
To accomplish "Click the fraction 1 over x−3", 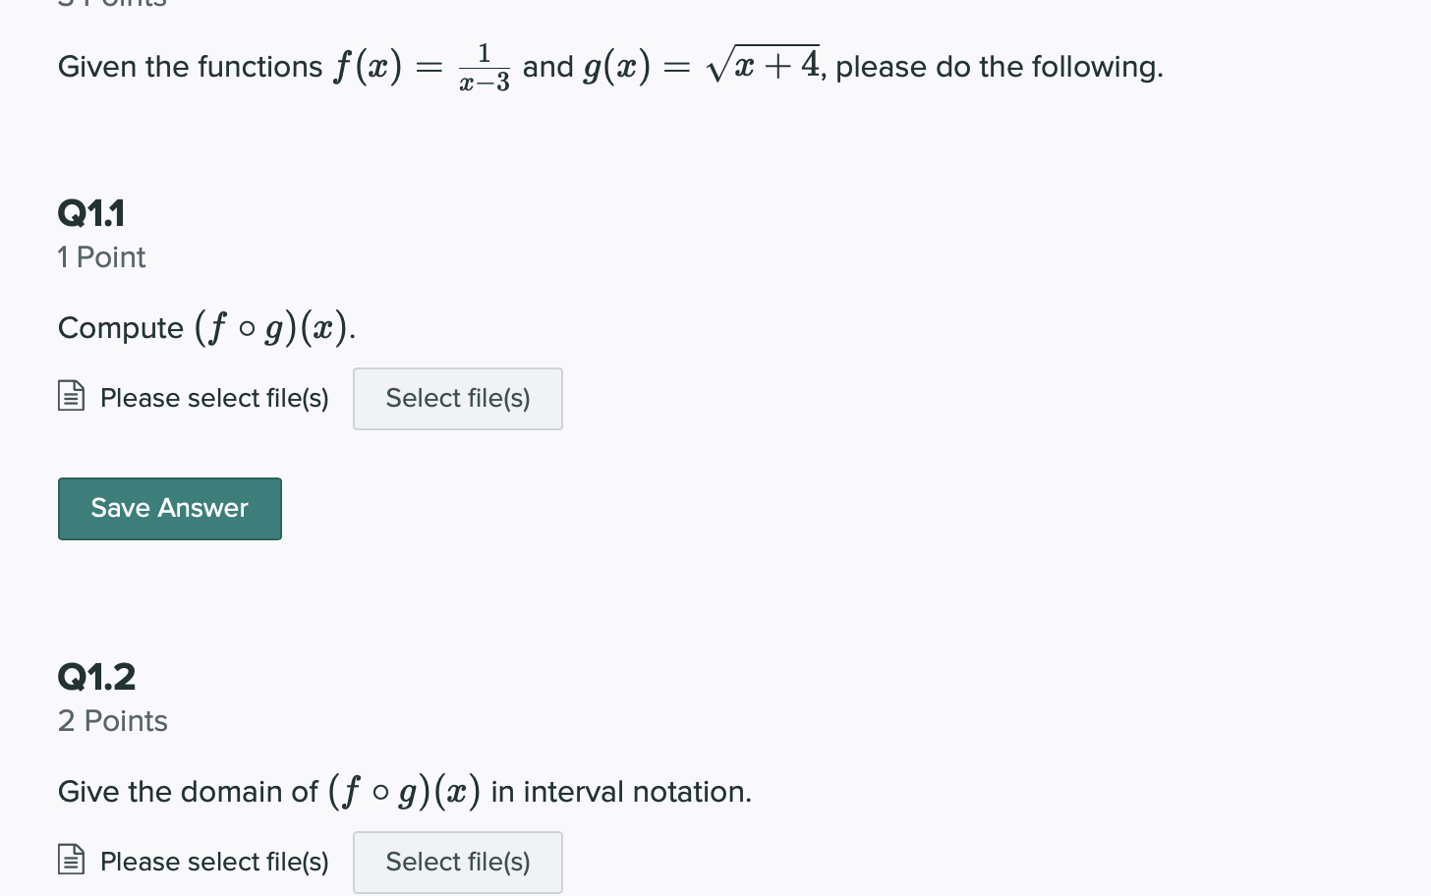I will [x=485, y=67].
